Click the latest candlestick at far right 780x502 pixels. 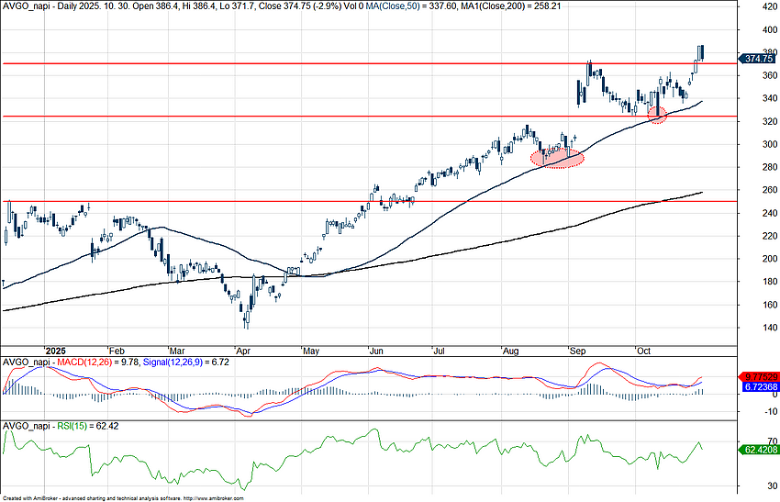click(x=701, y=52)
